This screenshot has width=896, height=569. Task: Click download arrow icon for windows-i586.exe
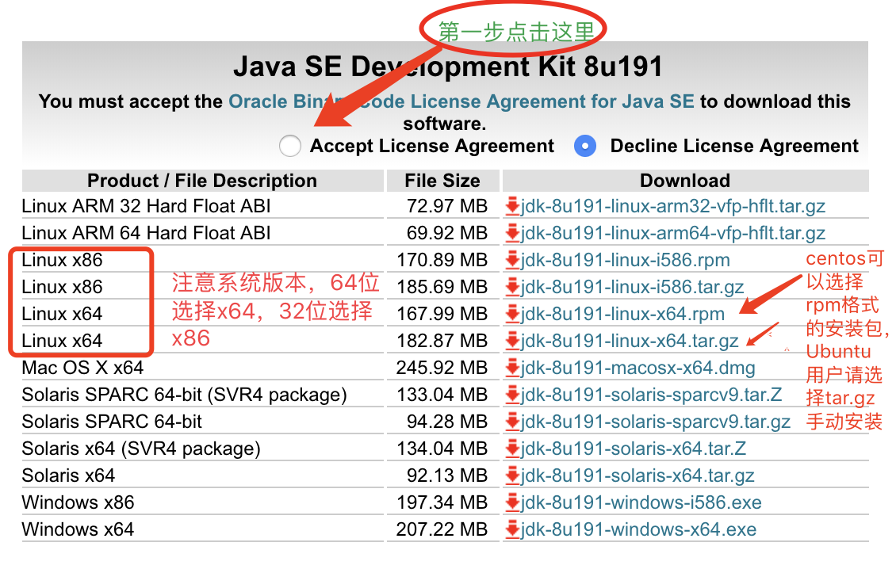click(x=512, y=502)
